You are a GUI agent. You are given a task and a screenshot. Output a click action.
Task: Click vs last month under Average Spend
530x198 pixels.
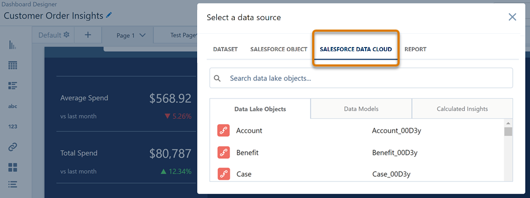click(x=78, y=116)
